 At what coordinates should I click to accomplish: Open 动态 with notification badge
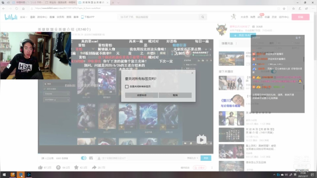[x=260, y=17]
